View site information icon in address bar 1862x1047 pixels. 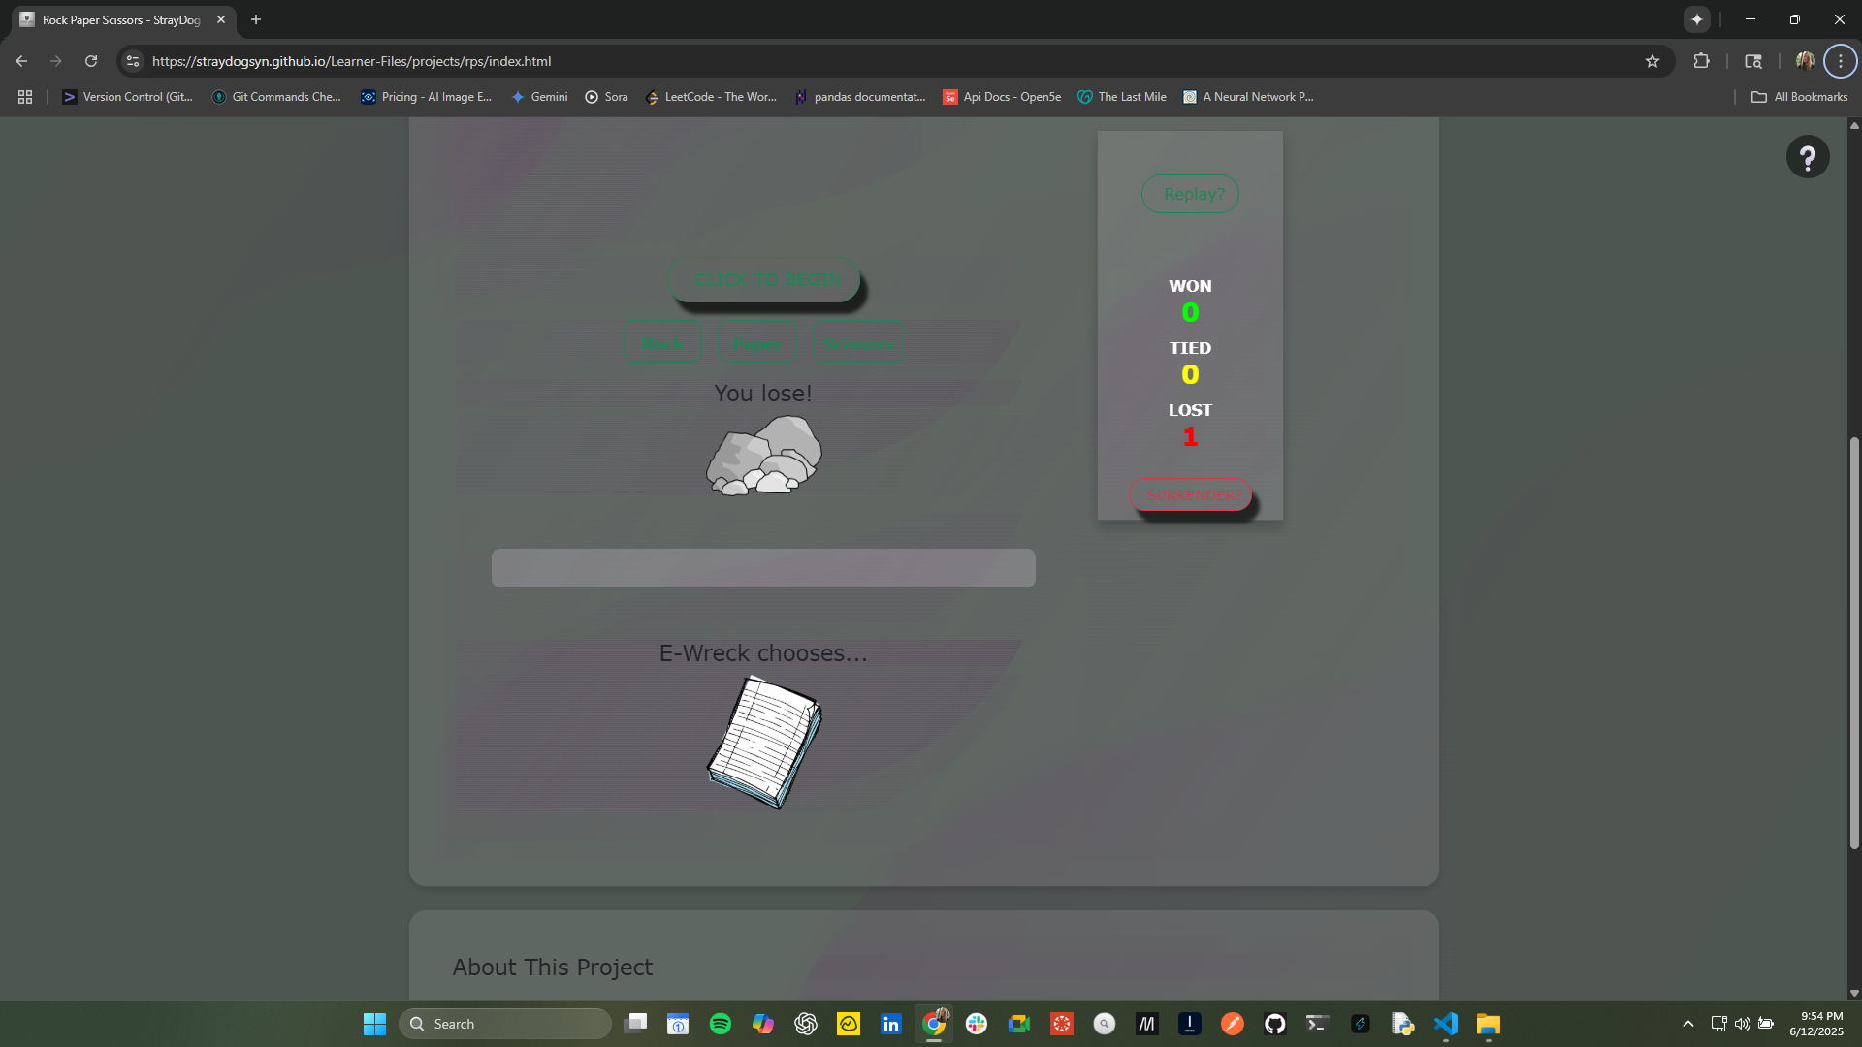[133, 61]
